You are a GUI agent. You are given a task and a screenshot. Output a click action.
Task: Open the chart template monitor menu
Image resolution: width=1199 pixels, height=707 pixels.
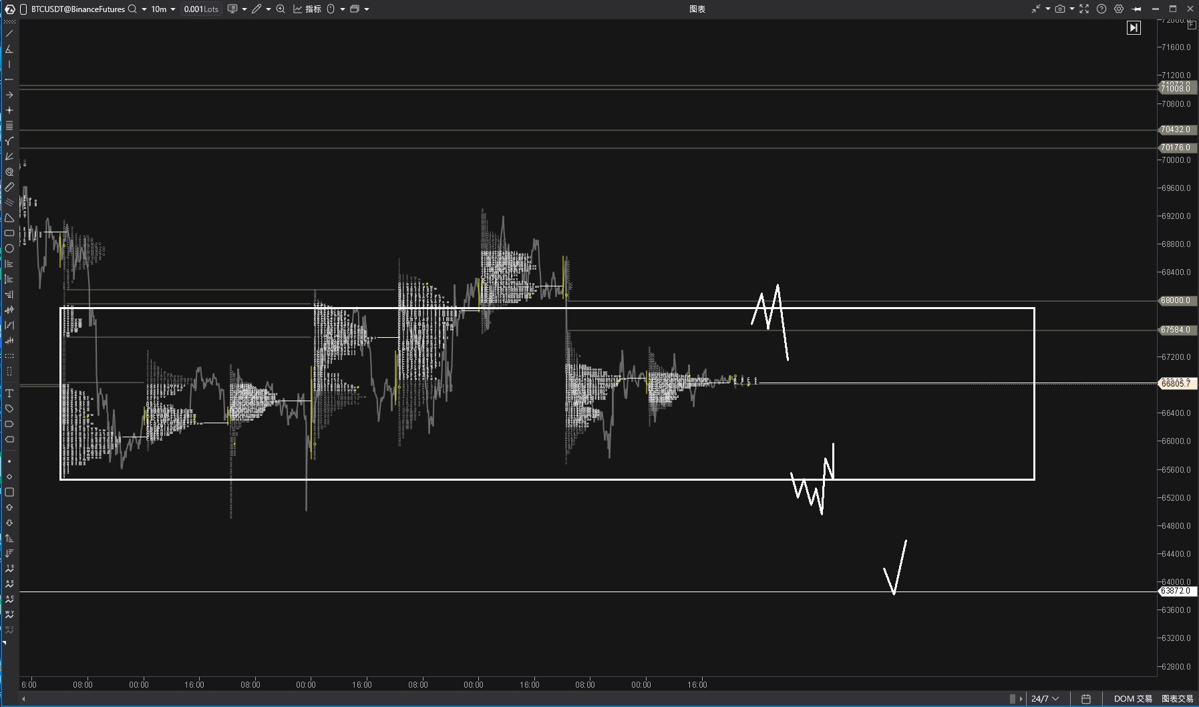[x=232, y=9]
